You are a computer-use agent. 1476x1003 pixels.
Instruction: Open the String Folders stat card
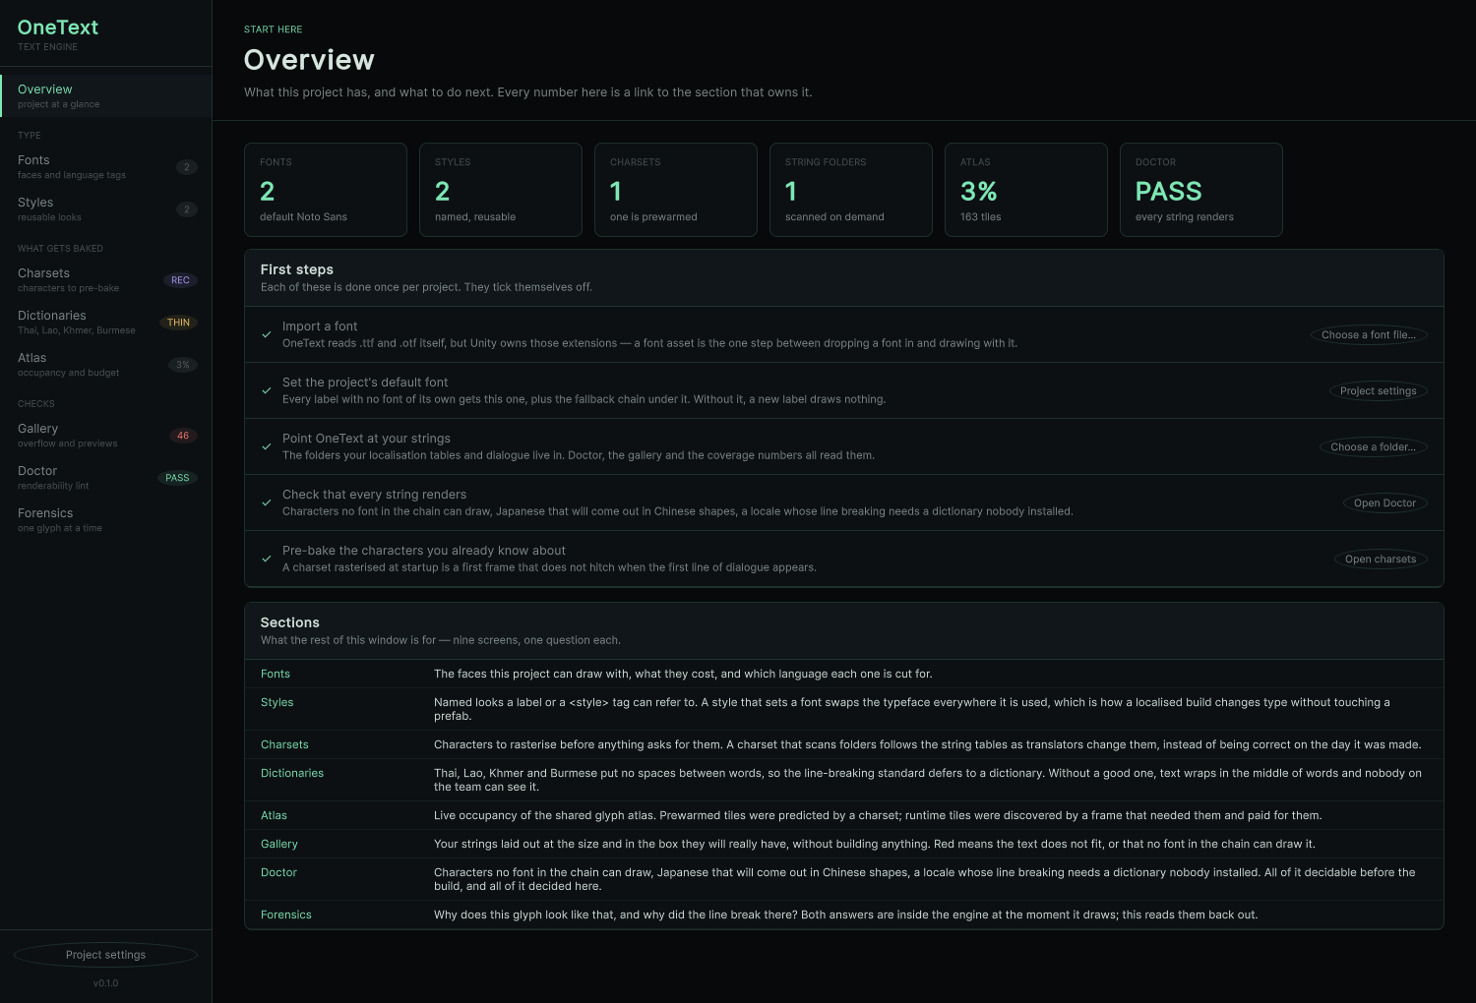pos(851,190)
